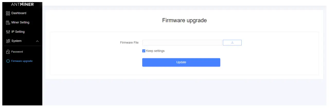The width and height of the screenshot is (329, 108).
Task: Toggle Keep settings via its label text
Action: pyautogui.click(x=155, y=51)
